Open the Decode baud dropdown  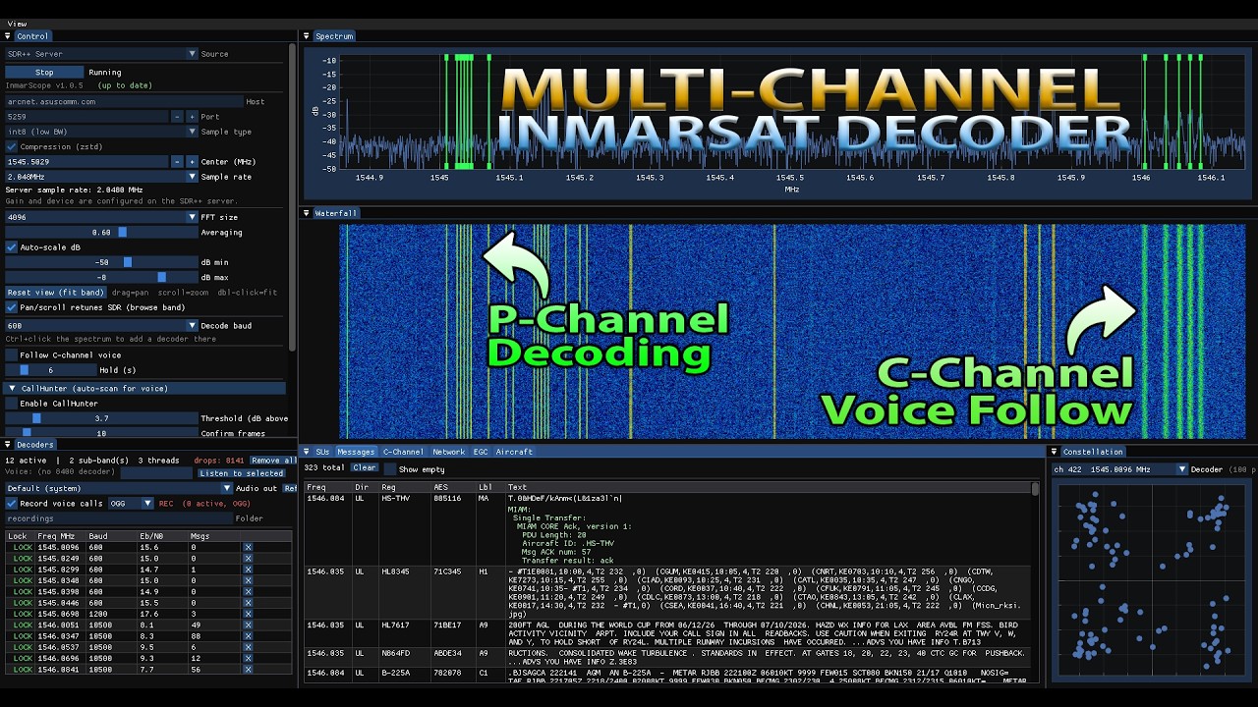click(x=101, y=326)
